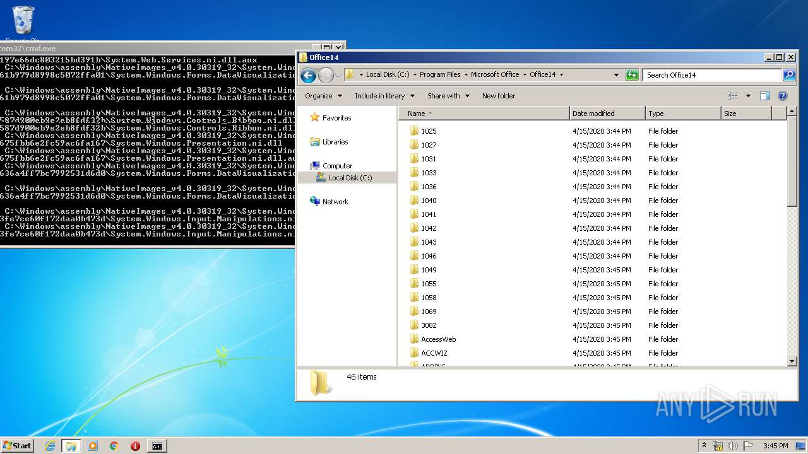Select the 1043 folder icon

click(414, 242)
